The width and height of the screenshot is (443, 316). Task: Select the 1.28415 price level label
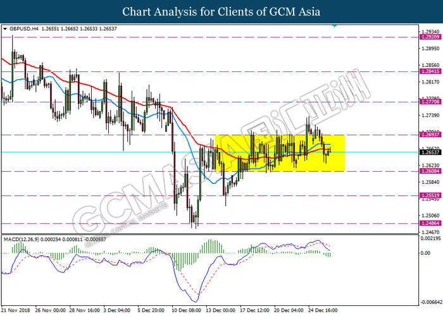tap(430, 71)
